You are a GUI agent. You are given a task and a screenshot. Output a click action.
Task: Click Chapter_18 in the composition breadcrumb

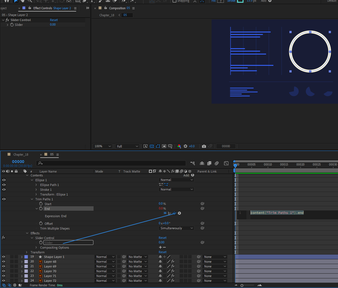107,15
